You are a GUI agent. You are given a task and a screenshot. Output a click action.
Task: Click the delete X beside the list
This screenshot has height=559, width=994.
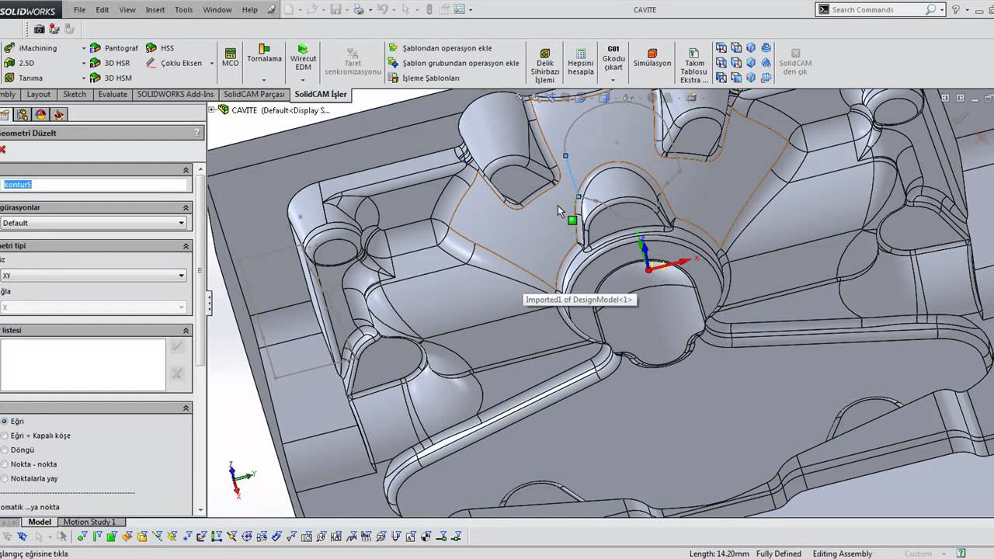tap(177, 374)
